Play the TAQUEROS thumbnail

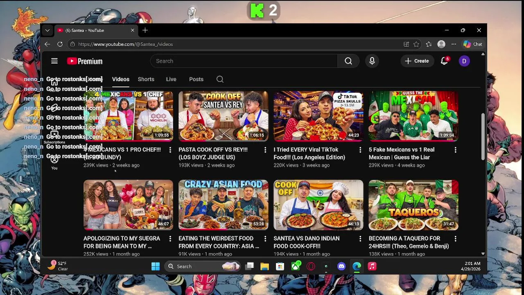pyautogui.click(x=413, y=205)
